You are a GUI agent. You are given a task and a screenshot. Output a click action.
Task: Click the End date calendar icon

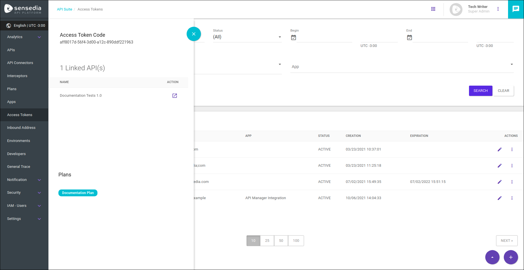(x=409, y=38)
